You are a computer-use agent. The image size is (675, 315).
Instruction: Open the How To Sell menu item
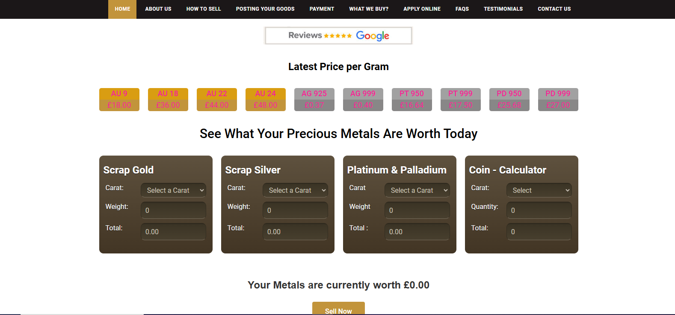[204, 9]
